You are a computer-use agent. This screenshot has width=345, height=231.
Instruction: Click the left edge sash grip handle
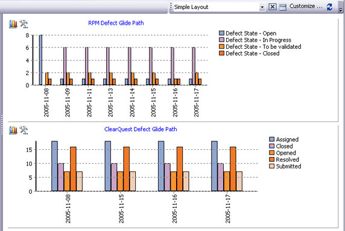click(1, 124)
